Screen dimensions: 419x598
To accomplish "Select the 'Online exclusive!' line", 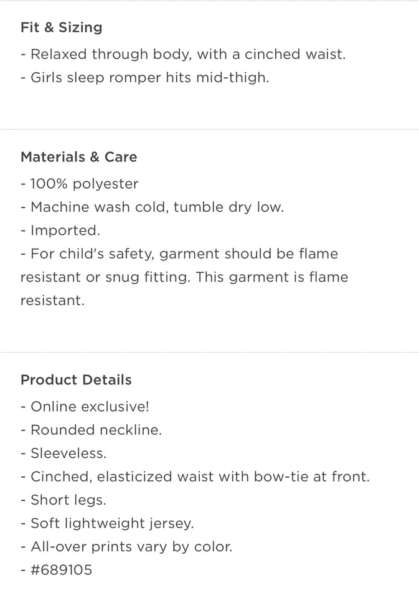I will coord(85,407).
